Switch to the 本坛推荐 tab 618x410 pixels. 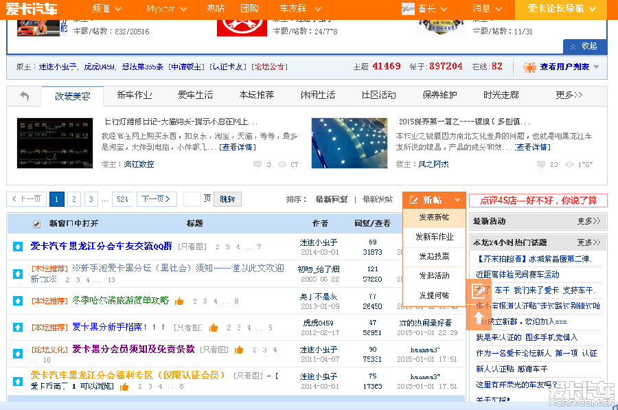tap(257, 95)
